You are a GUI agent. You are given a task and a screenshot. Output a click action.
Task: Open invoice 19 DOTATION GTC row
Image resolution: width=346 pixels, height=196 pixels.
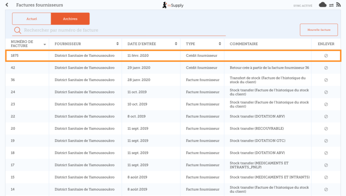(152, 141)
